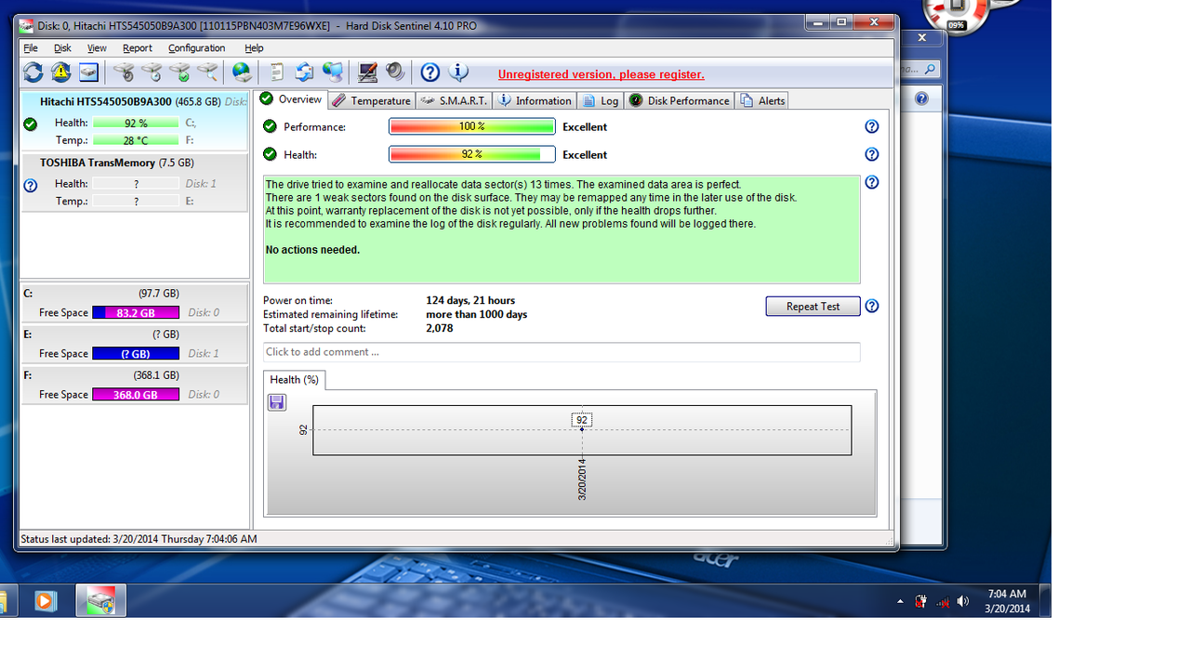Open the File menu
The height and width of the screenshot is (669, 1190).
tap(31, 48)
